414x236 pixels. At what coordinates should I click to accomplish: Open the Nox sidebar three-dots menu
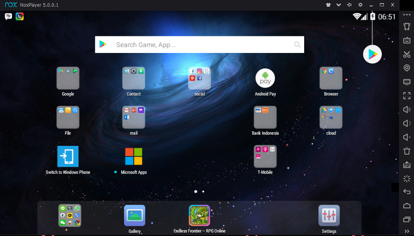click(407, 15)
